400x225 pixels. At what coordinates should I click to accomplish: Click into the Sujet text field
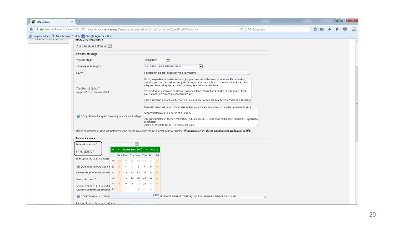pos(197,73)
